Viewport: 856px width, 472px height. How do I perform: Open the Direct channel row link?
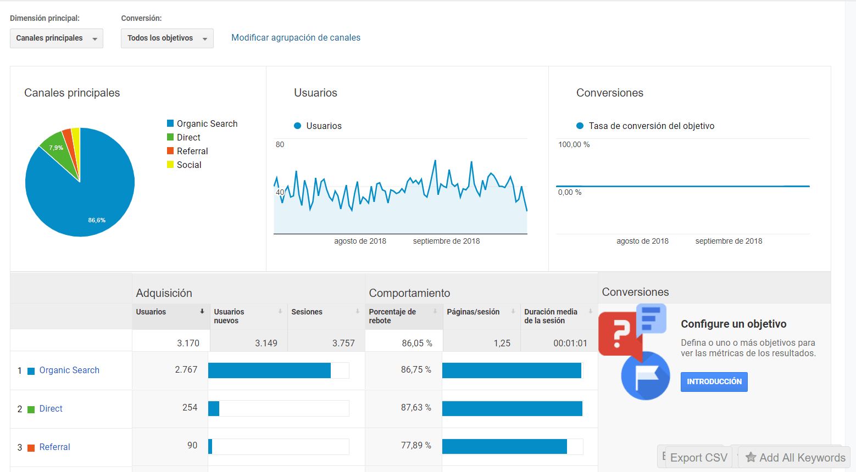[x=51, y=409]
